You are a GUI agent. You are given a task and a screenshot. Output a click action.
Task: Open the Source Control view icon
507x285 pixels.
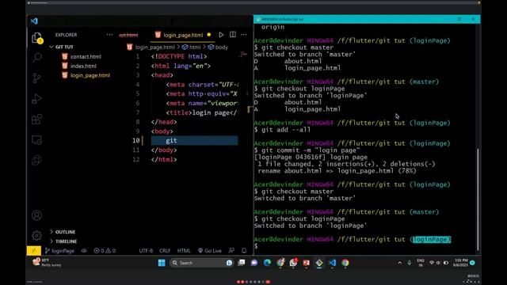click(37, 78)
